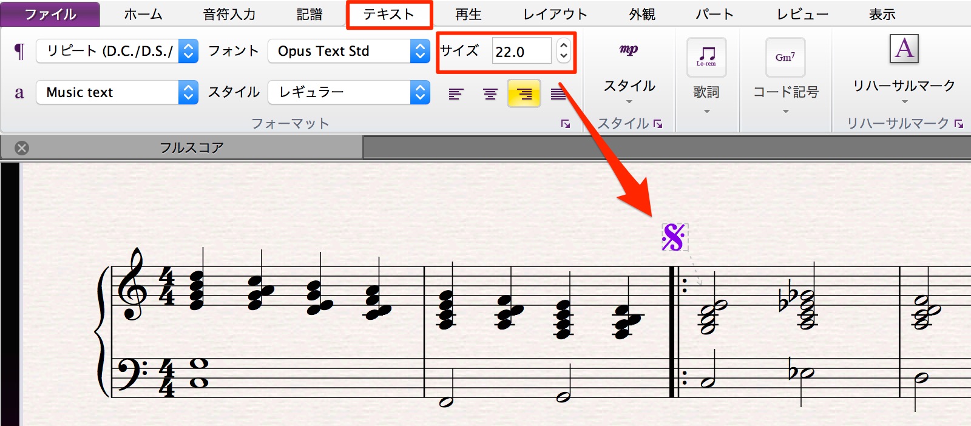
Task: Open the Opus Text Std font dropdown
Action: point(349,51)
